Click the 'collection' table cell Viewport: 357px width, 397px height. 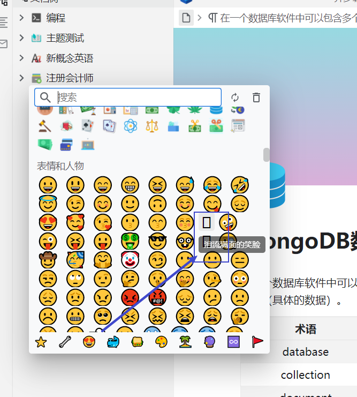click(x=306, y=375)
